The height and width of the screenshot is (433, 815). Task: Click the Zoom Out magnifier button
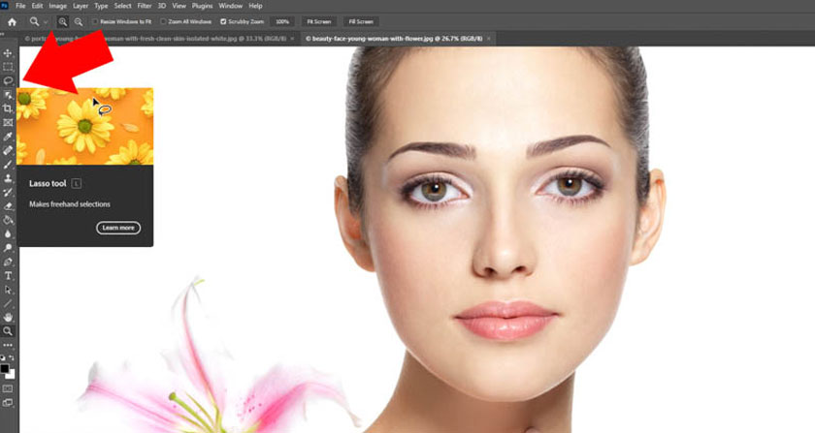point(79,20)
